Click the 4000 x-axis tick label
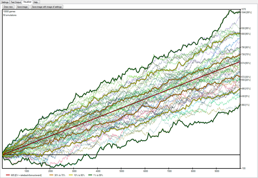 [x=98, y=171]
